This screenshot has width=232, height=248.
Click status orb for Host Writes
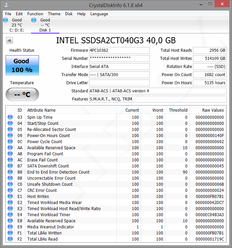tap(10, 196)
